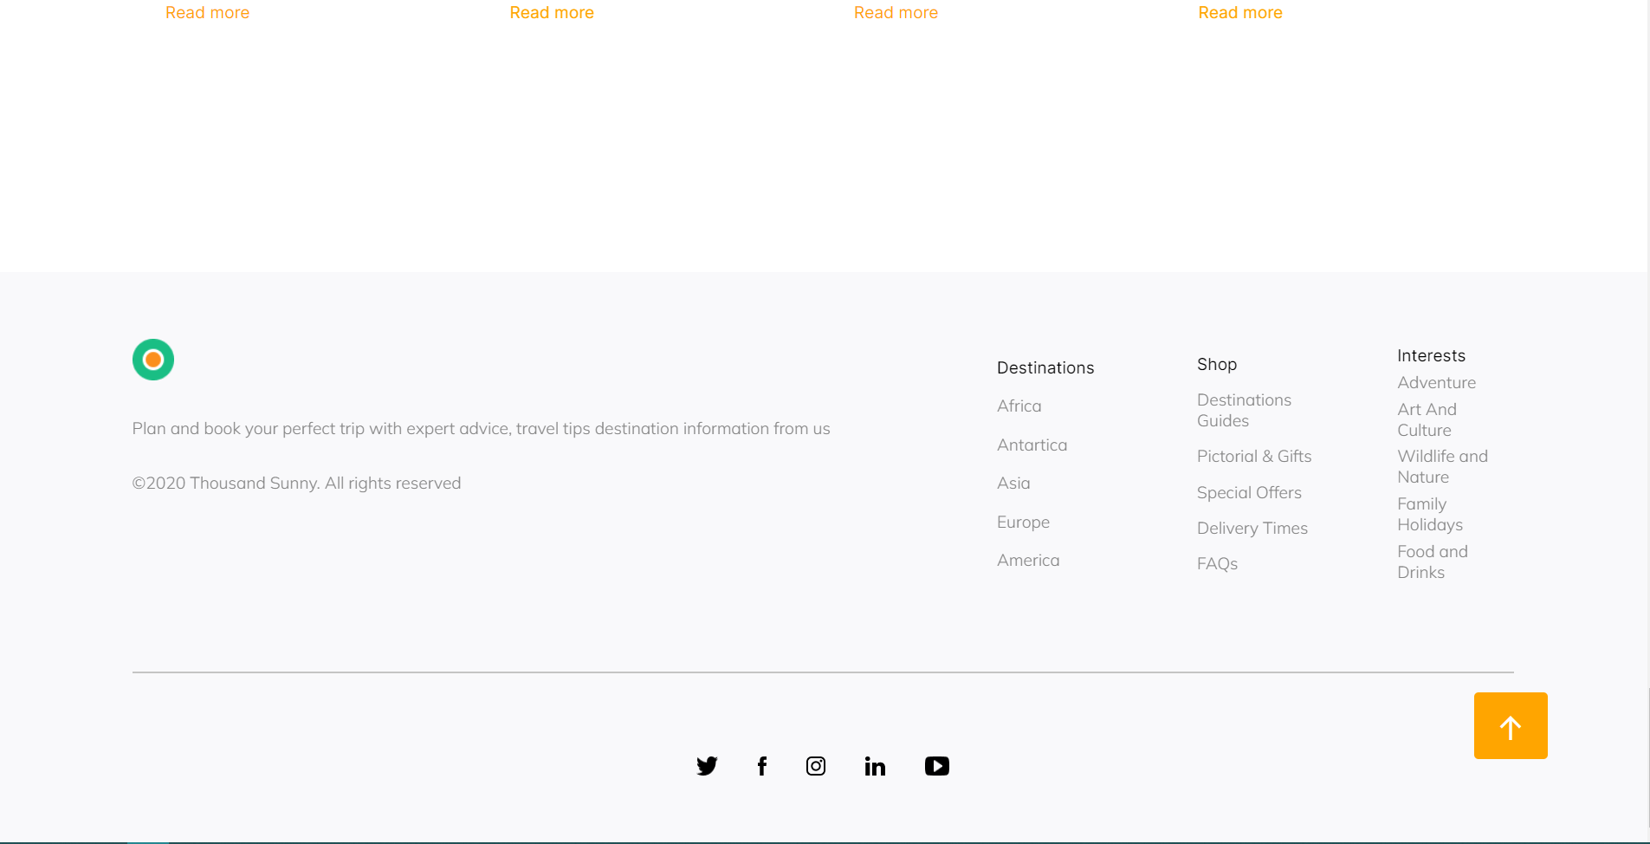The width and height of the screenshot is (1650, 844).
Task: Click the Destinations footer heading
Action: [1045, 368]
